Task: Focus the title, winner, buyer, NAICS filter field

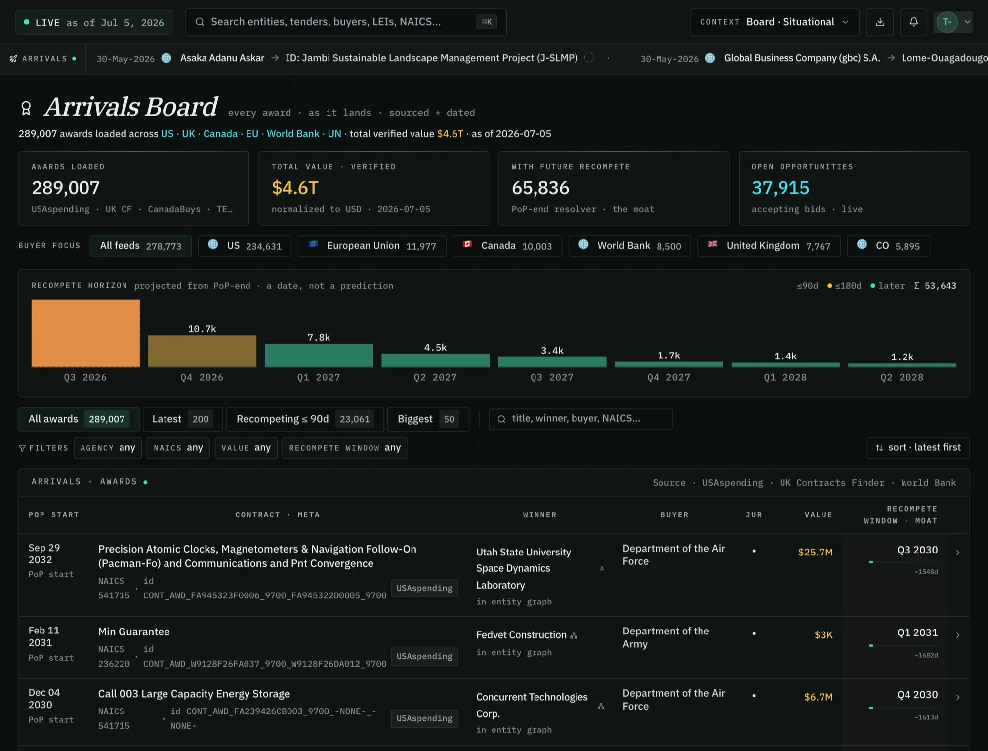Action: click(x=580, y=419)
